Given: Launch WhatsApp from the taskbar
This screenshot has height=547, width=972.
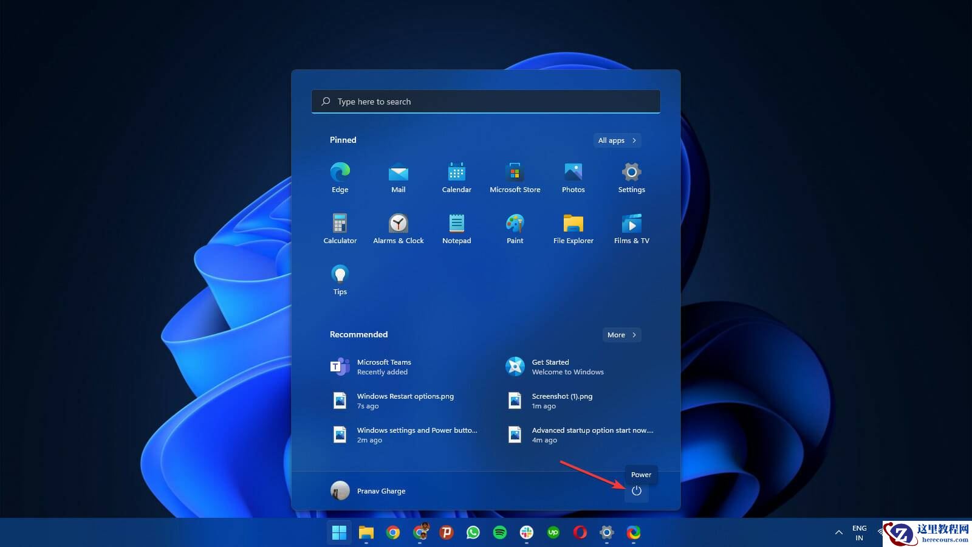Looking at the screenshot, I should click(473, 533).
